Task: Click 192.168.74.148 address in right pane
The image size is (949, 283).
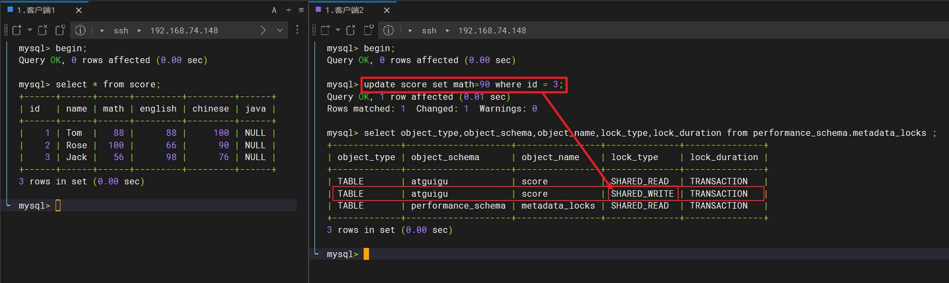Action: [x=492, y=31]
